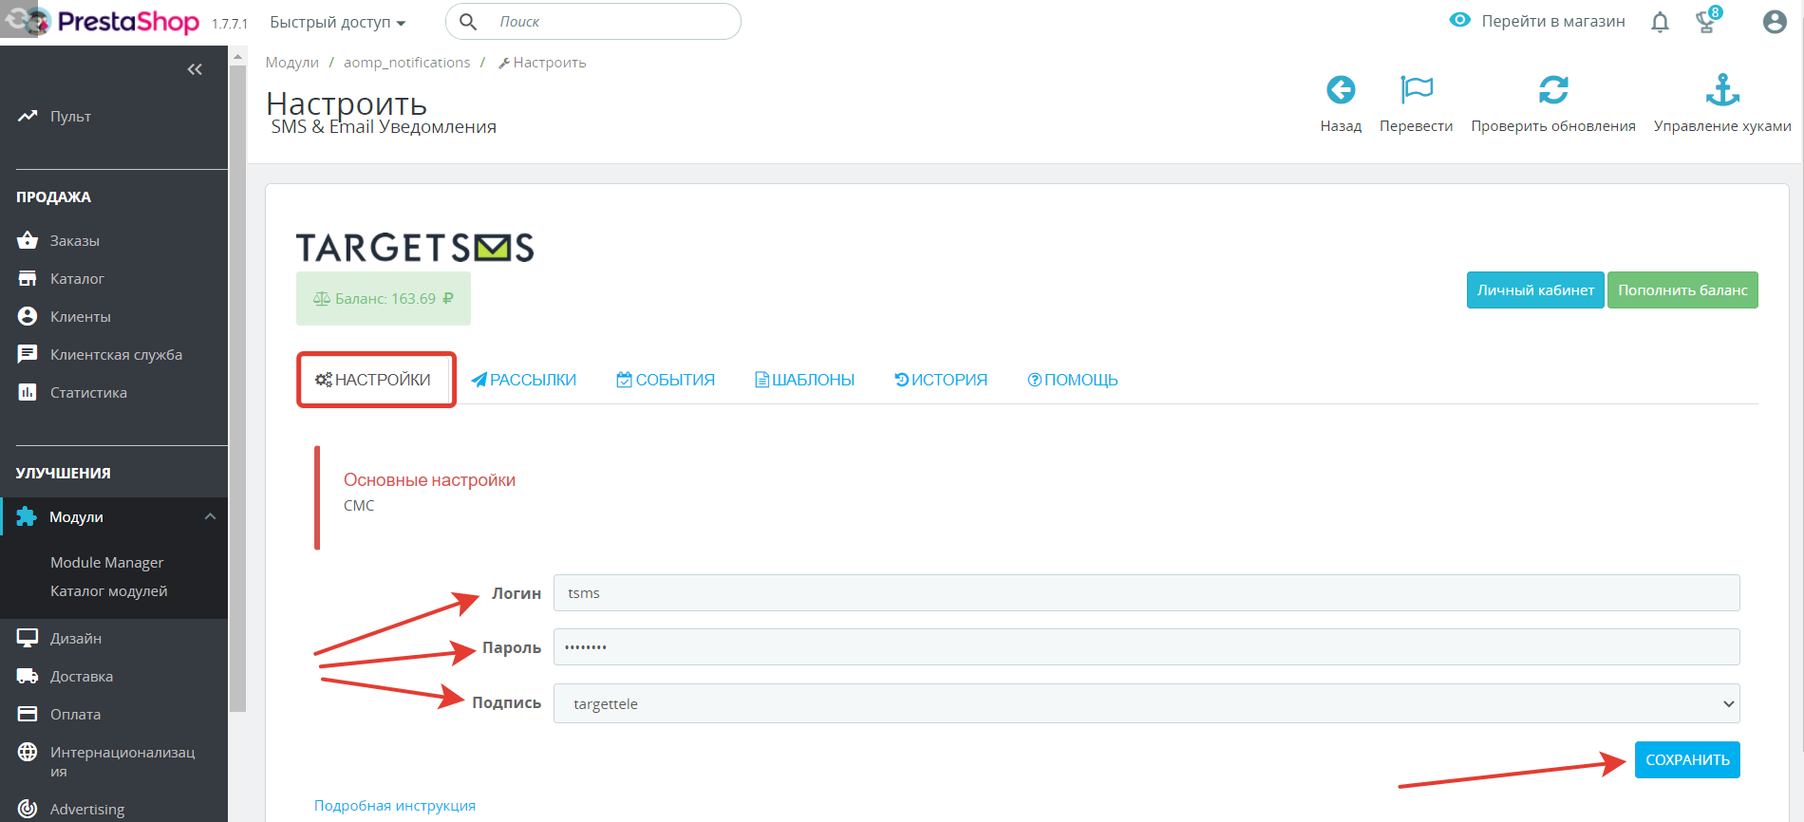Click the Каталог store icon
Screen dimensions: 1804x822
pyautogui.click(x=28, y=278)
